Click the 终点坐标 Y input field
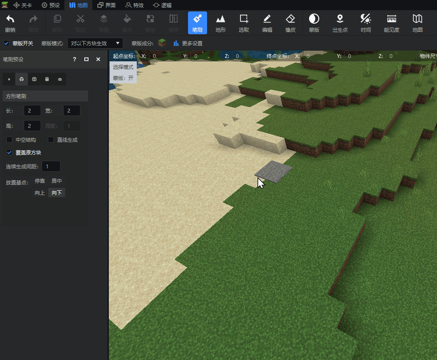 point(360,56)
